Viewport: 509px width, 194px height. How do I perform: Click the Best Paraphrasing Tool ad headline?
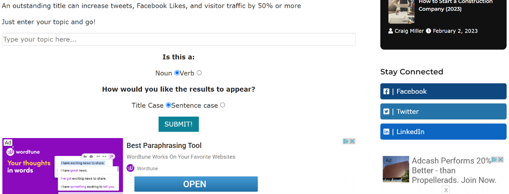(x=164, y=146)
